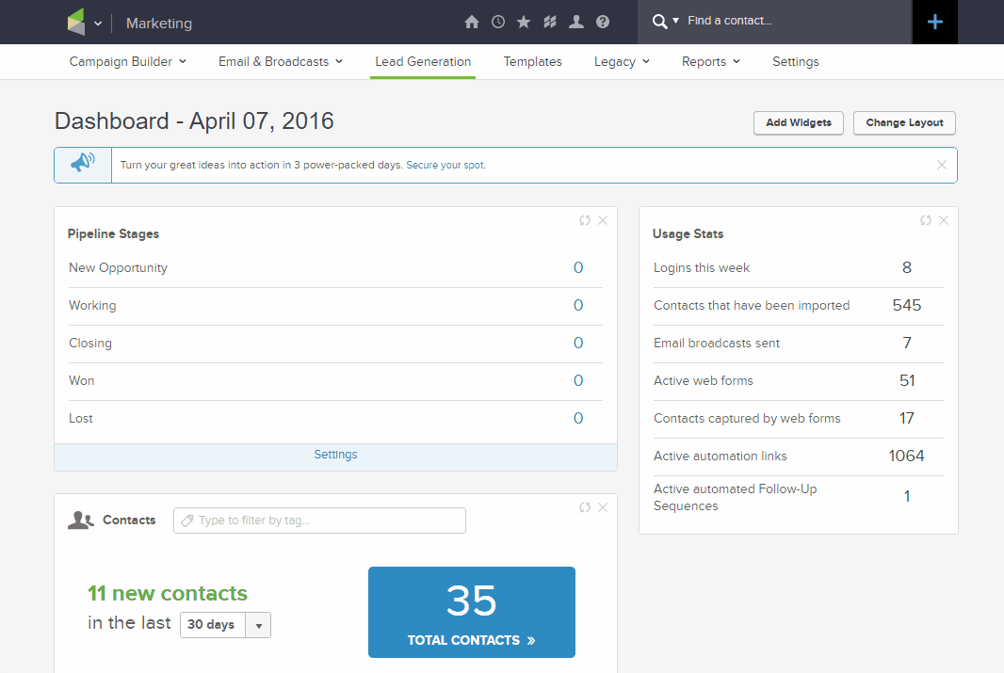This screenshot has width=1004, height=673.
Task: Click the 11 new contacts text
Action: [168, 593]
